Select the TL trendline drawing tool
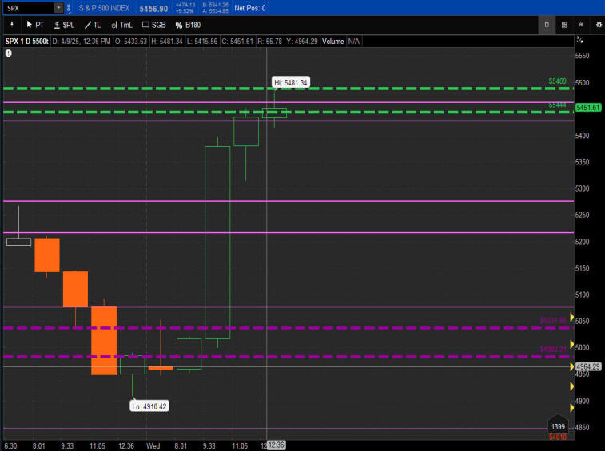The height and width of the screenshot is (451, 605). point(93,25)
